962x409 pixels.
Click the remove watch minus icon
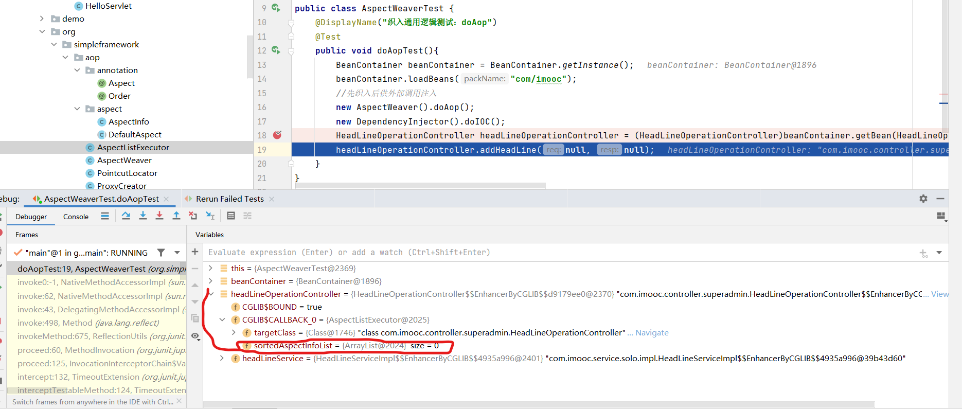coord(195,269)
